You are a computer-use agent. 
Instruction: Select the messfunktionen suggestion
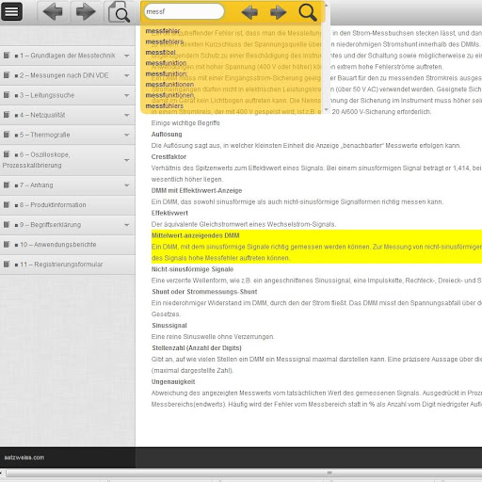click(169, 85)
